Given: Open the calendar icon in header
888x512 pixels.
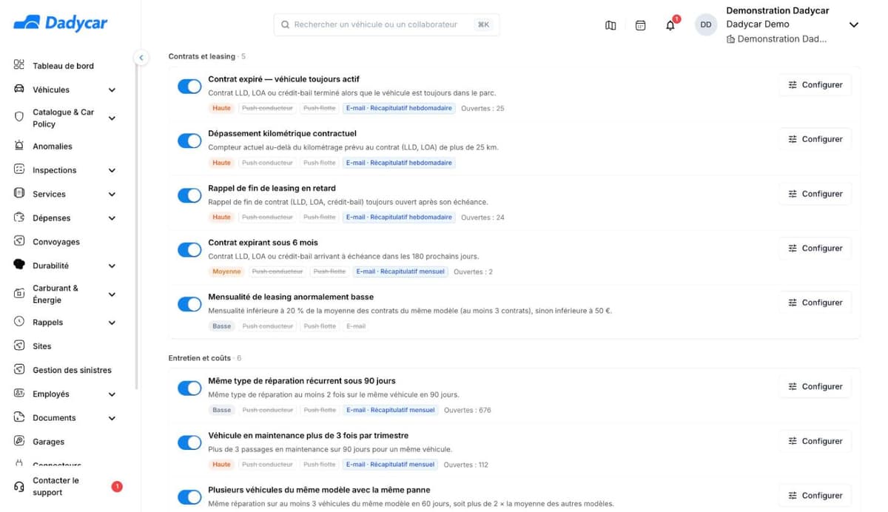Looking at the screenshot, I should click(641, 25).
